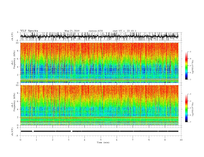Screen dimensions: 204x157
Task: Click the "station=ATH" header label
Action: [96, 31]
